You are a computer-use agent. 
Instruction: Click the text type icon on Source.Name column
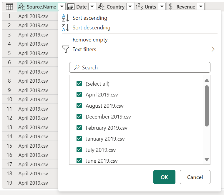(21, 6)
